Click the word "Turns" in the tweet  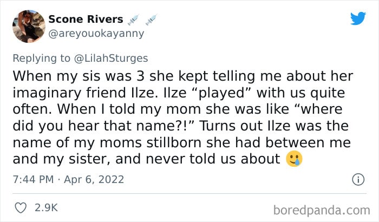217,126
